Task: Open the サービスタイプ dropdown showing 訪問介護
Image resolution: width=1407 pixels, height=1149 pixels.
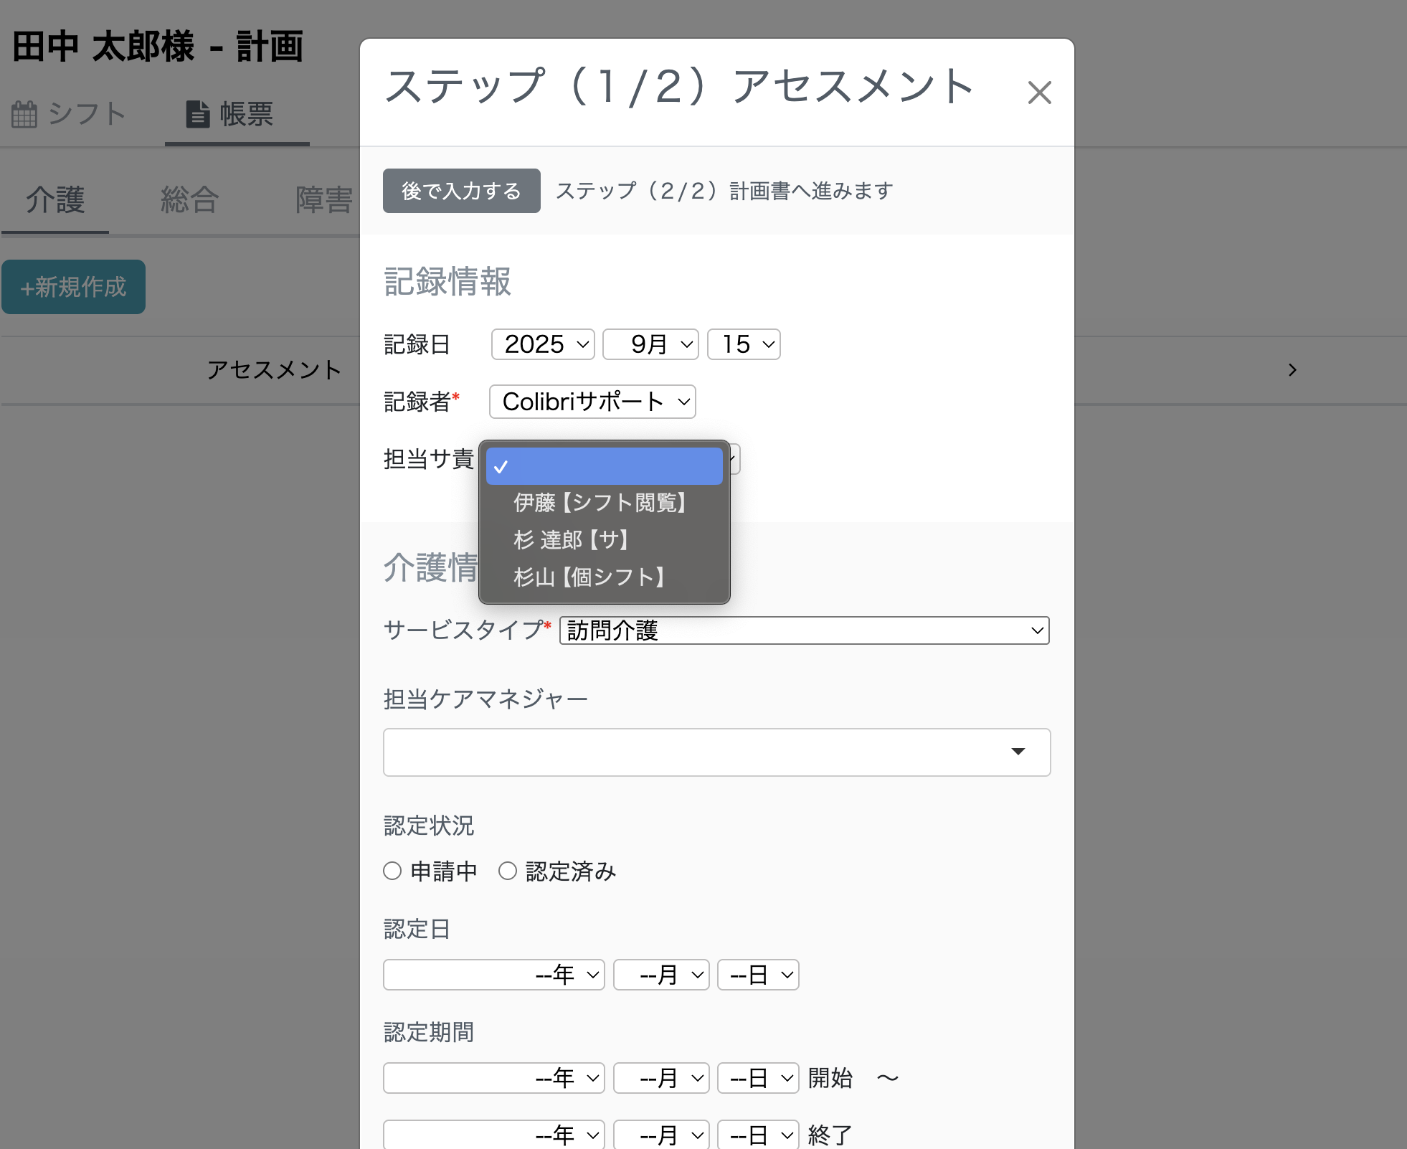Action: point(804,631)
